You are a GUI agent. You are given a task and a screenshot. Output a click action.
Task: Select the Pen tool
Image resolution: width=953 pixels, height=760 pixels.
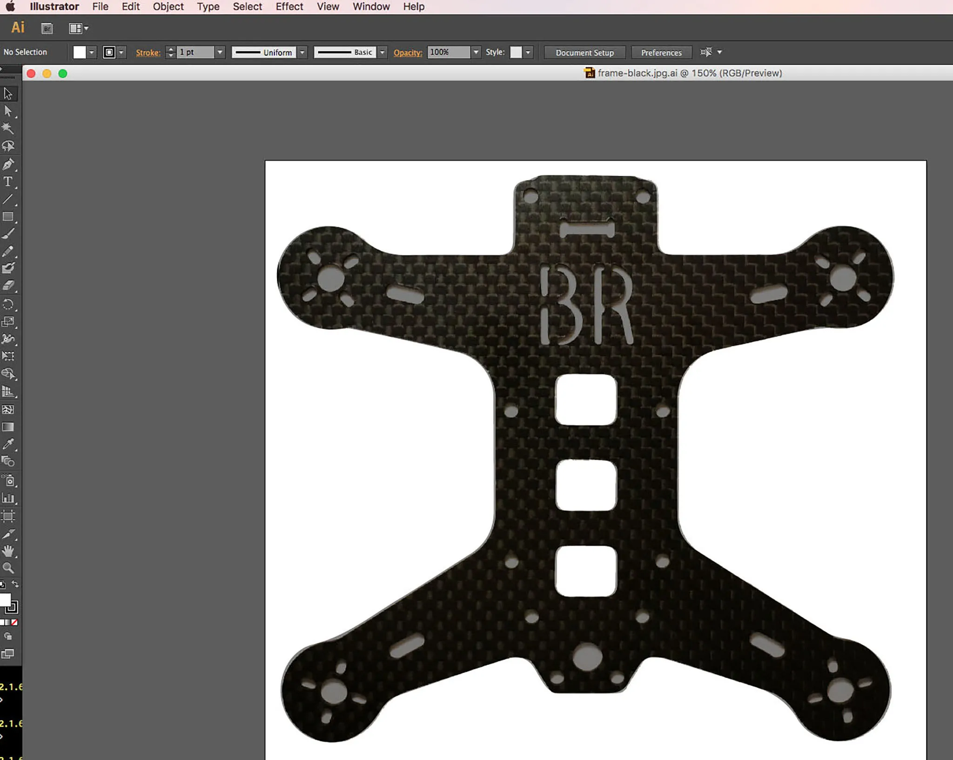coord(8,164)
